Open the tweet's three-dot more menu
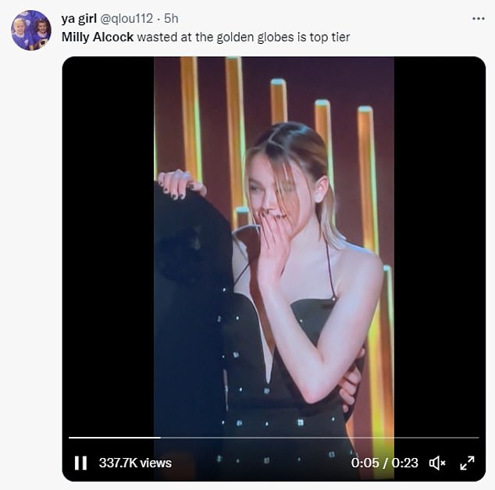 click(478, 18)
